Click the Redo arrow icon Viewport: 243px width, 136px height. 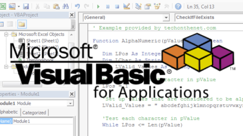(x=86, y=7)
